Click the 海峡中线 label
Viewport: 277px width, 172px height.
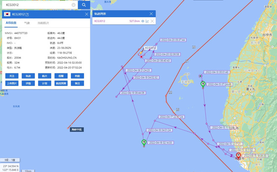[x=77, y=129]
